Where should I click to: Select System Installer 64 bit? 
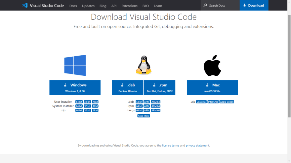pos(79,106)
